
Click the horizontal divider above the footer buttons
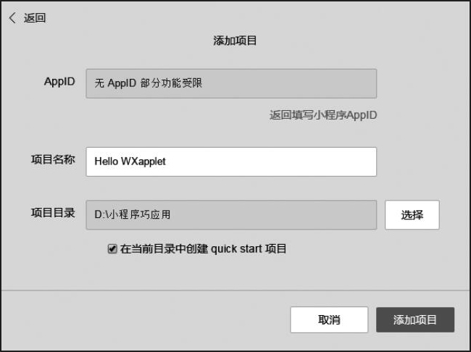[236, 290]
